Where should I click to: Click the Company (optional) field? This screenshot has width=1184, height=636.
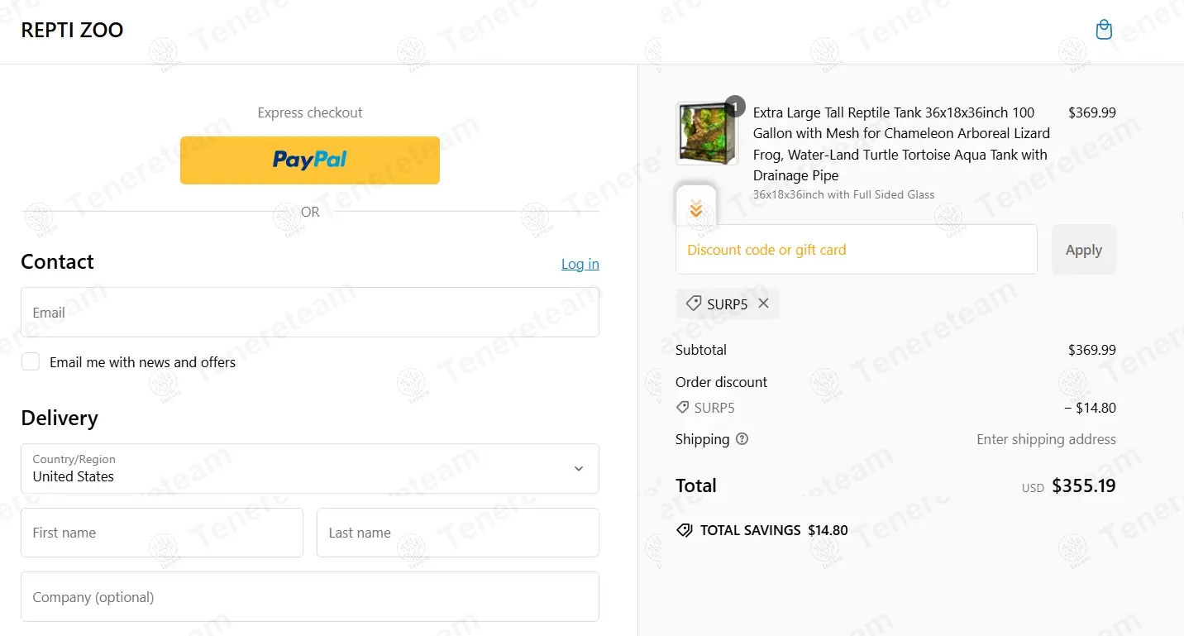310,596
